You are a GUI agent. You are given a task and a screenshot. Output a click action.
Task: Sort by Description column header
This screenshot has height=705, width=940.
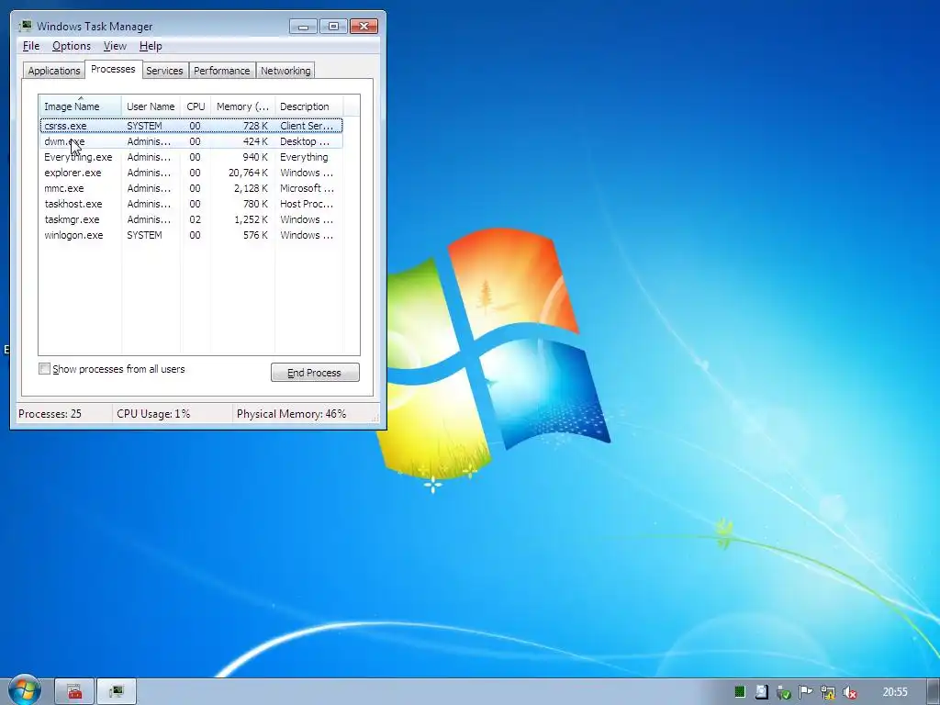tap(308, 106)
